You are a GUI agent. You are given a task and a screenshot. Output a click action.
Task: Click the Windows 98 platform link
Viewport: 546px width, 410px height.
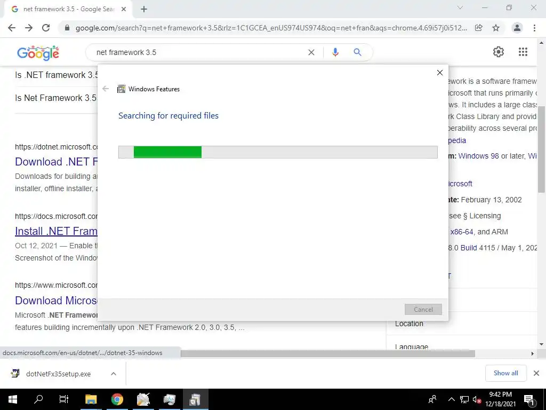(x=478, y=156)
